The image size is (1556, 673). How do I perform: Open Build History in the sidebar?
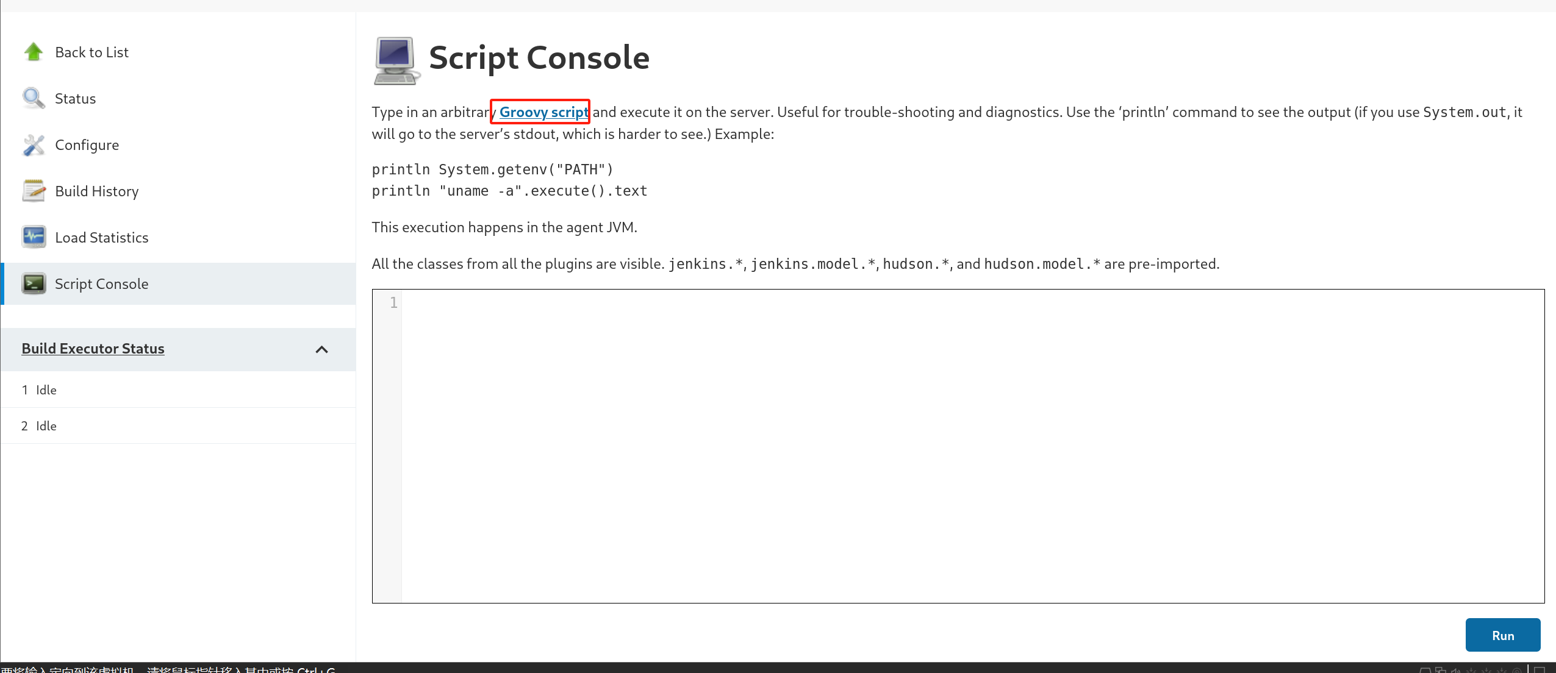(97, 191)
